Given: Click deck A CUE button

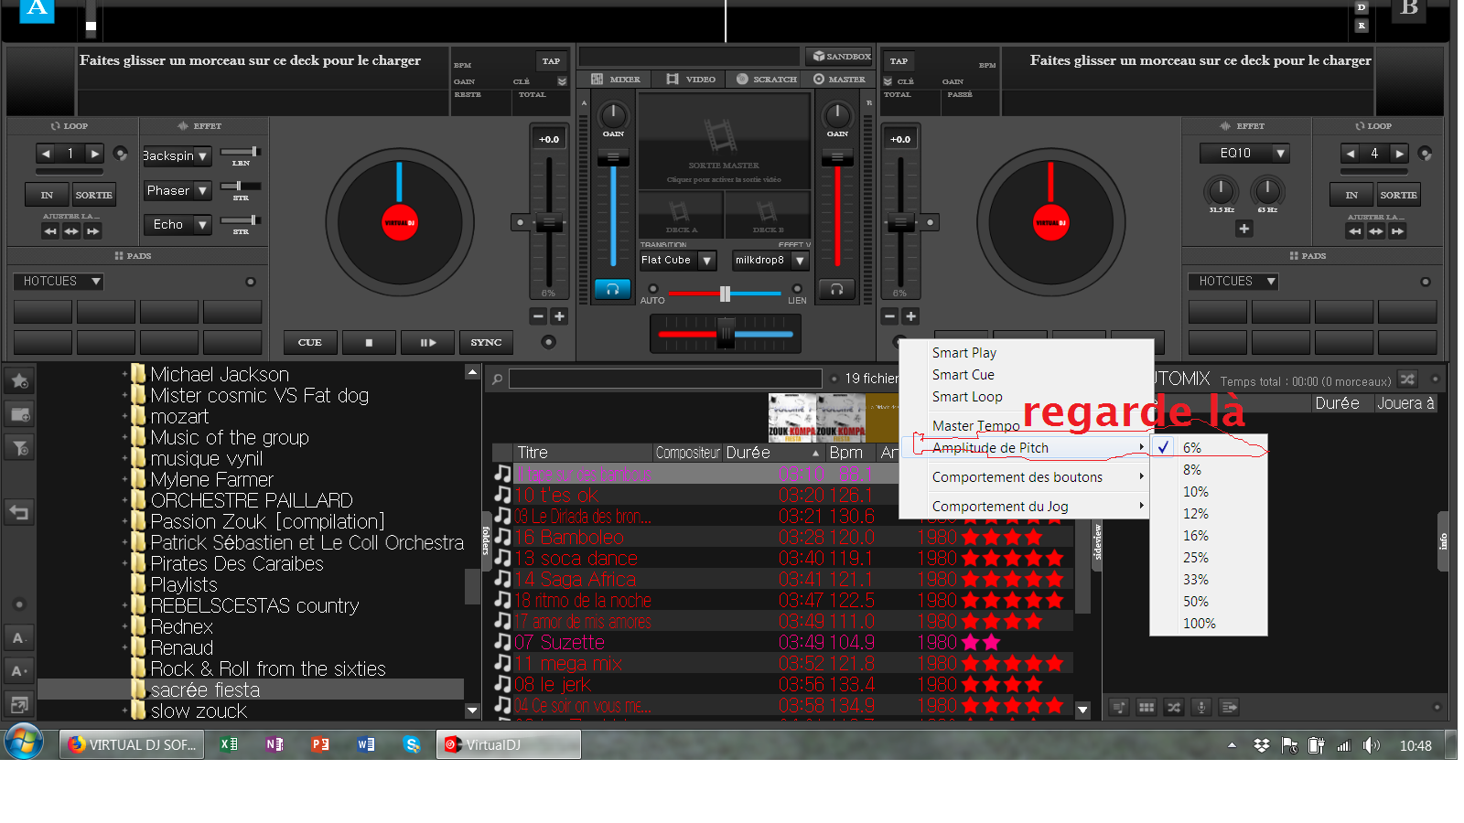Looking at the screenshot, I should pyautogui.click(x=310, y=342).
